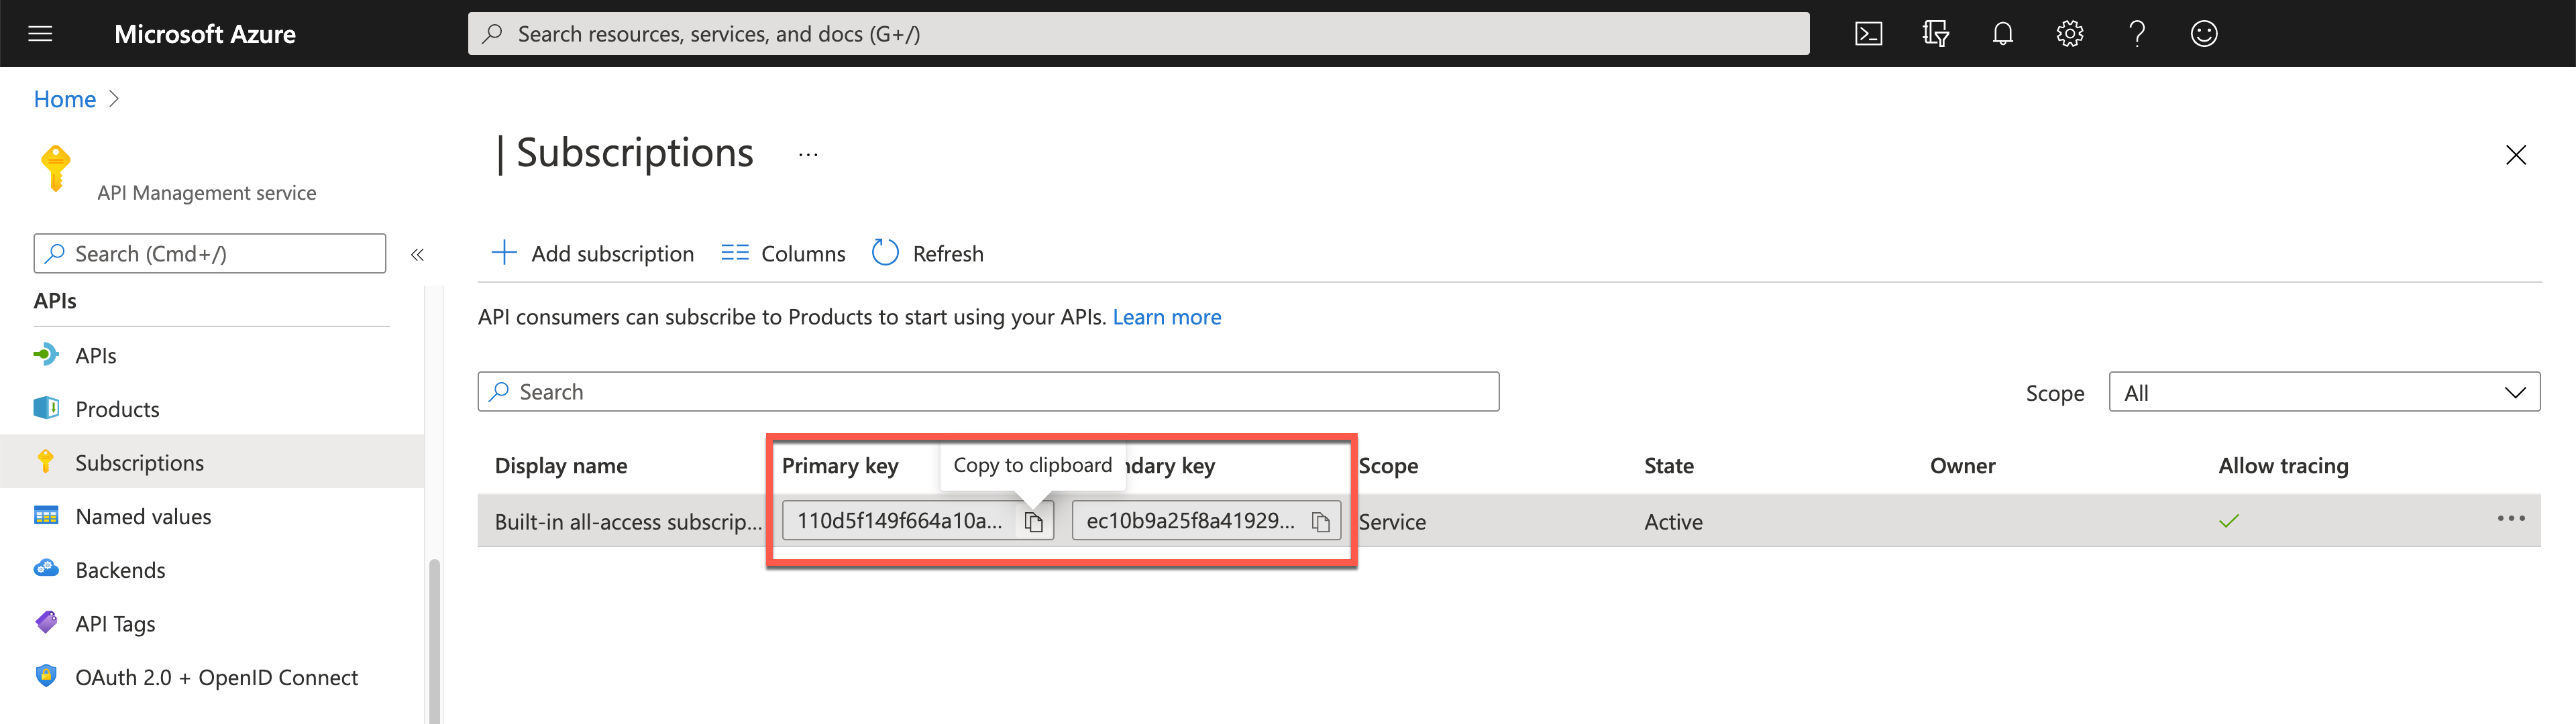2576x724 pixels.
Task: Click the Search subscriptions input field
Action: (x=987, y=391)
